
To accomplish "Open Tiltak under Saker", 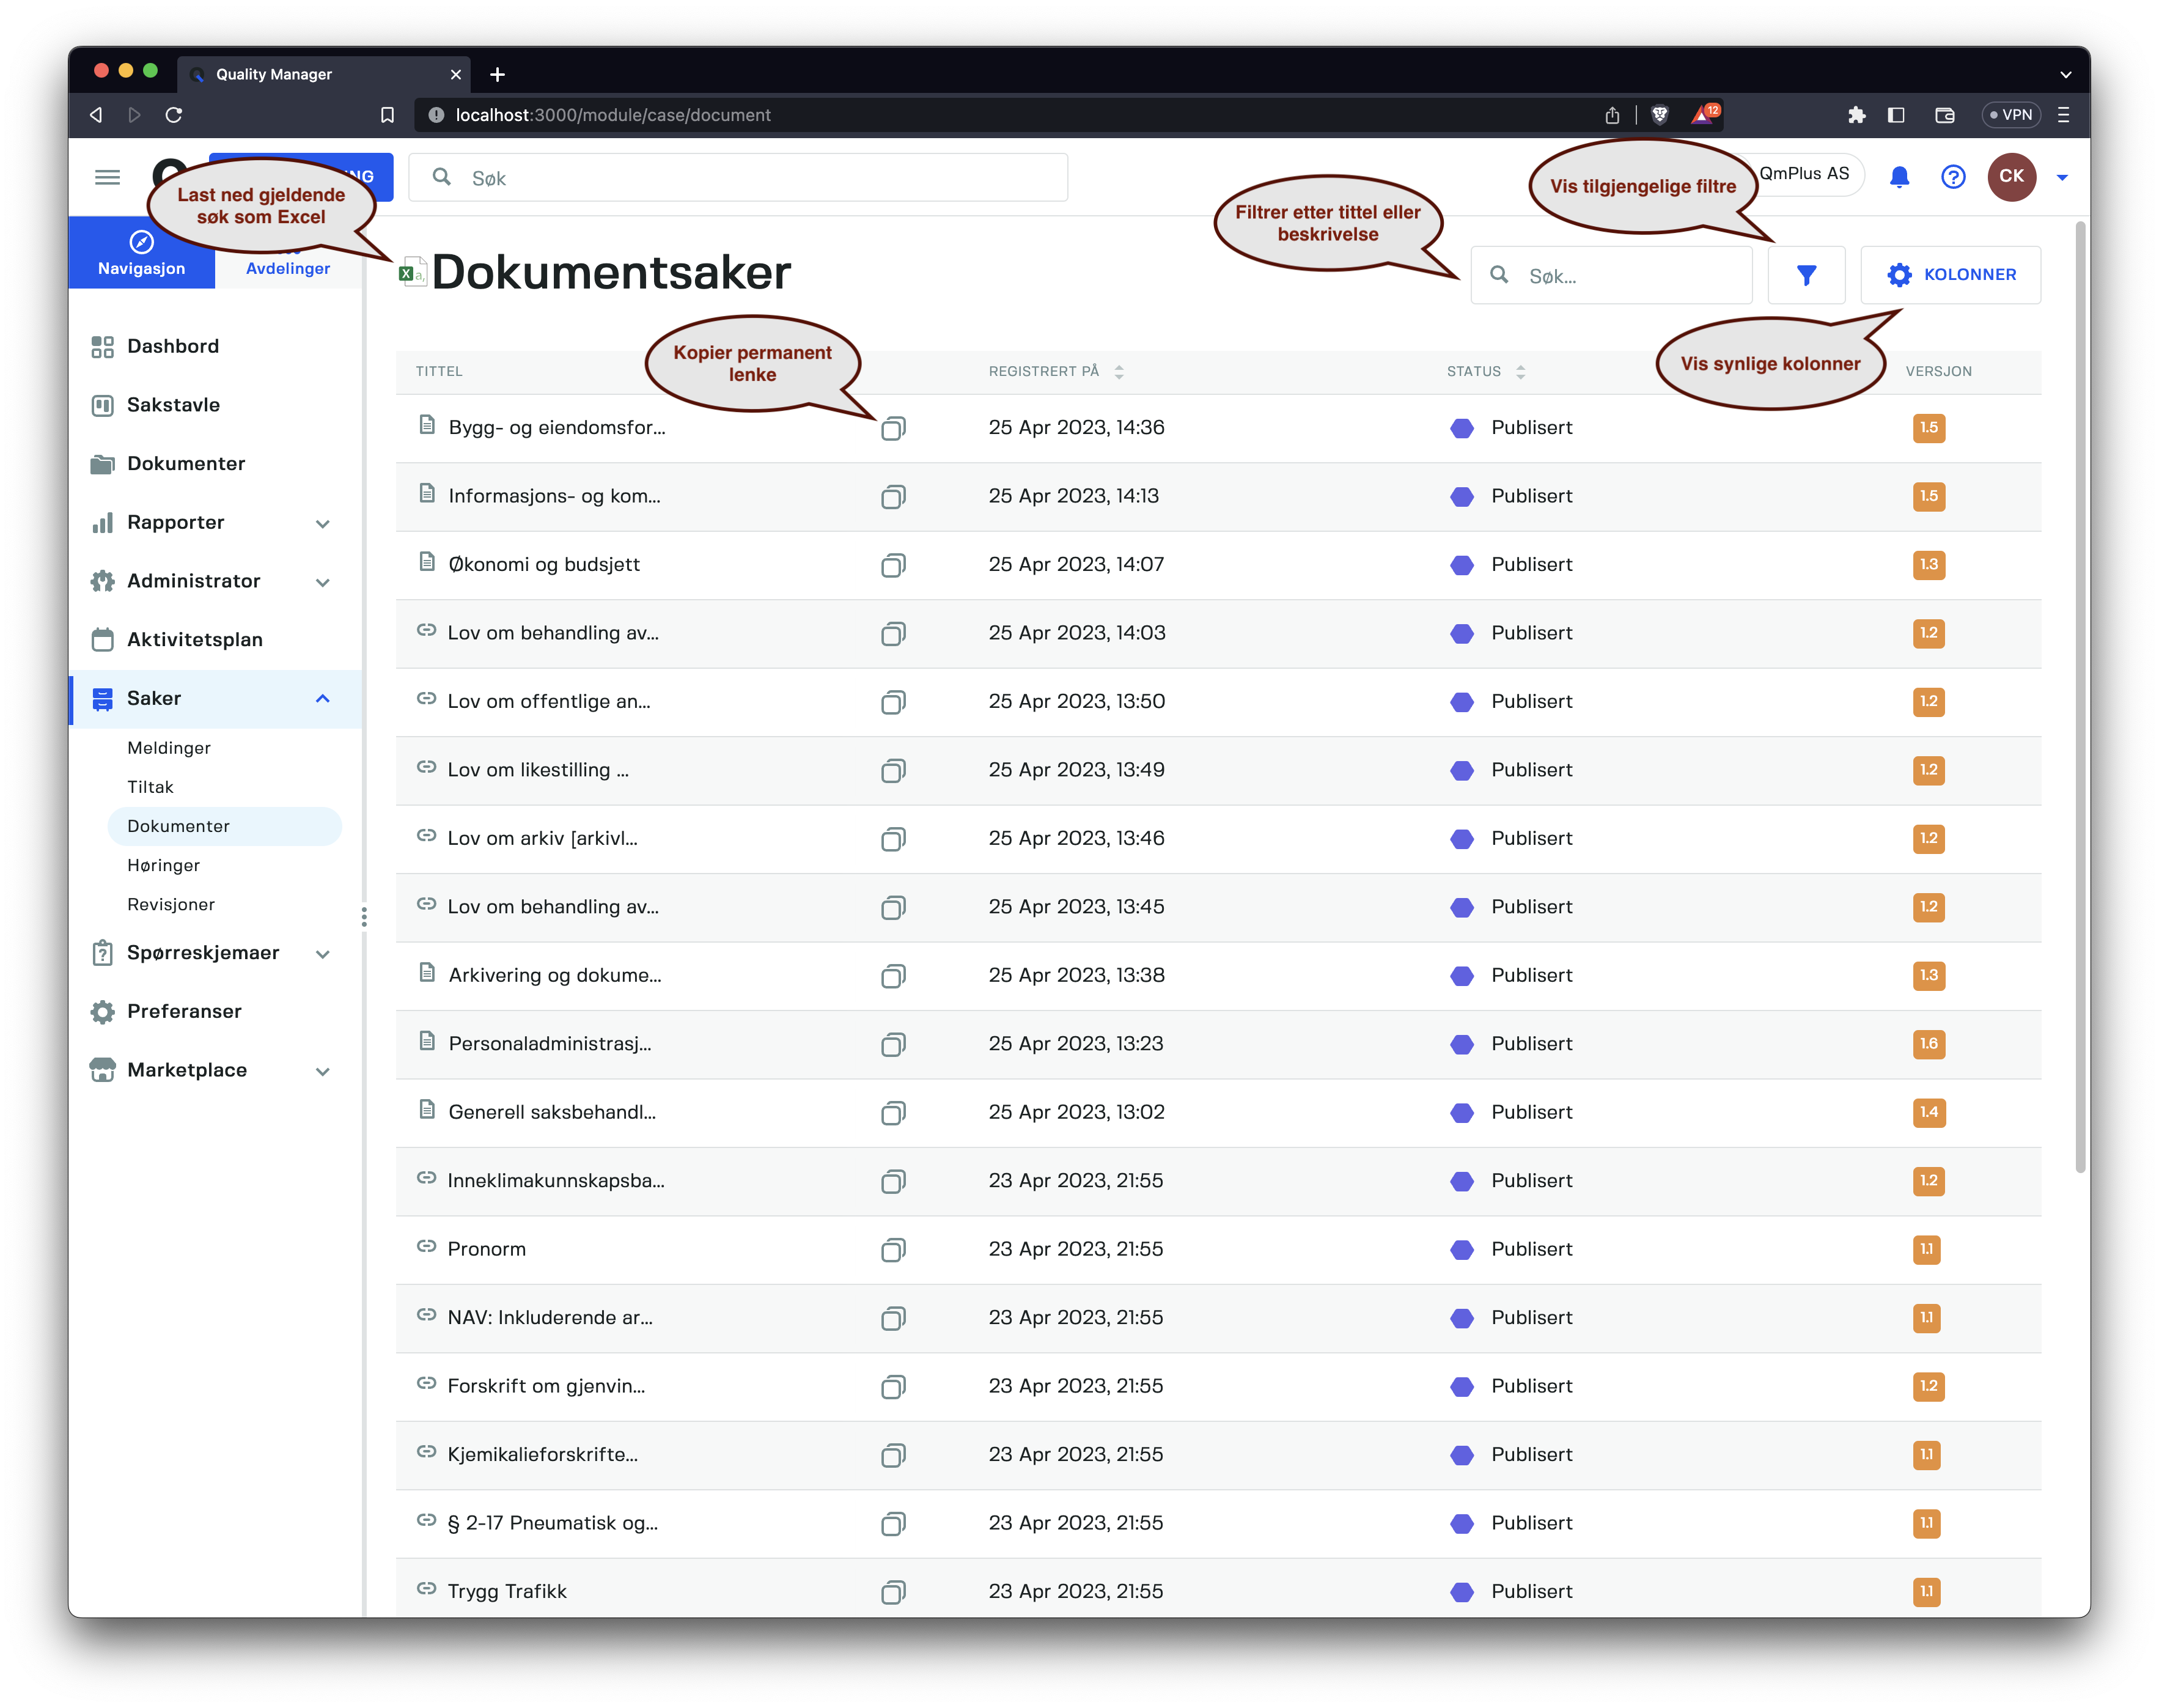I will [x=150, y=787].
